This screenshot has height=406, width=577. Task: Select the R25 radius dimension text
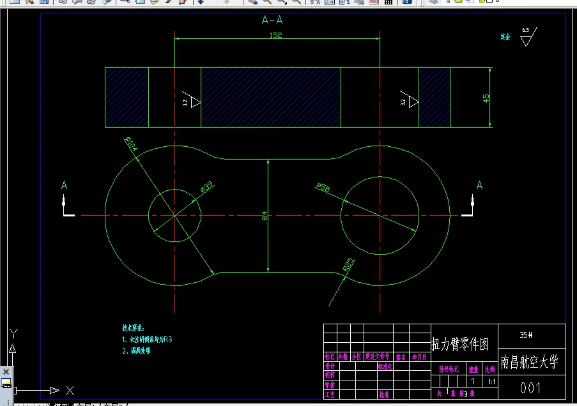coord(348,264)
